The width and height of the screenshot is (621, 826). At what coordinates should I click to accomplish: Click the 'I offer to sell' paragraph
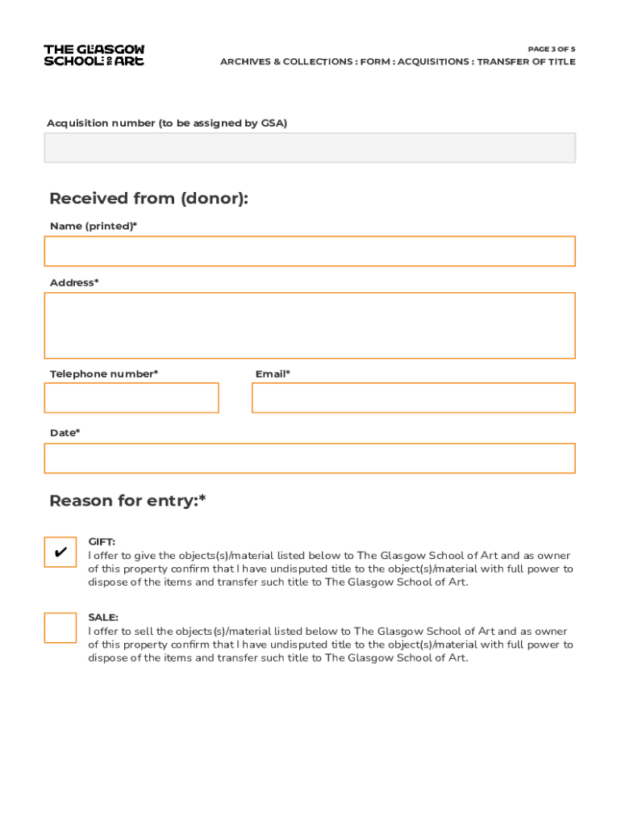click(330, 645)
